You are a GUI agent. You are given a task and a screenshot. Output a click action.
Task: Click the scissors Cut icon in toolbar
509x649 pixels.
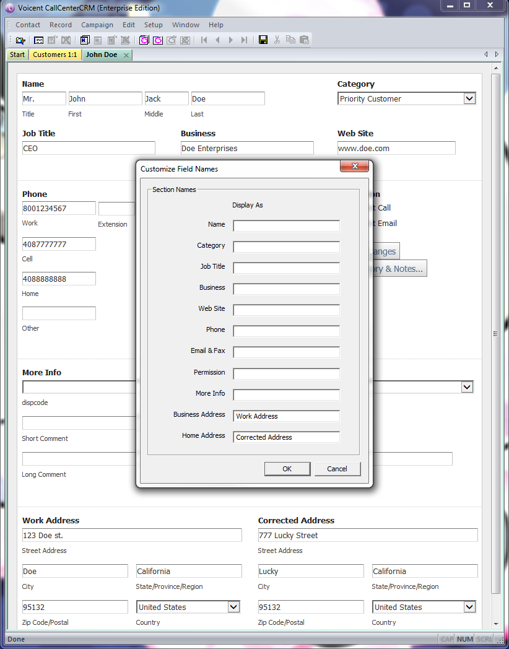coord(277,40)
